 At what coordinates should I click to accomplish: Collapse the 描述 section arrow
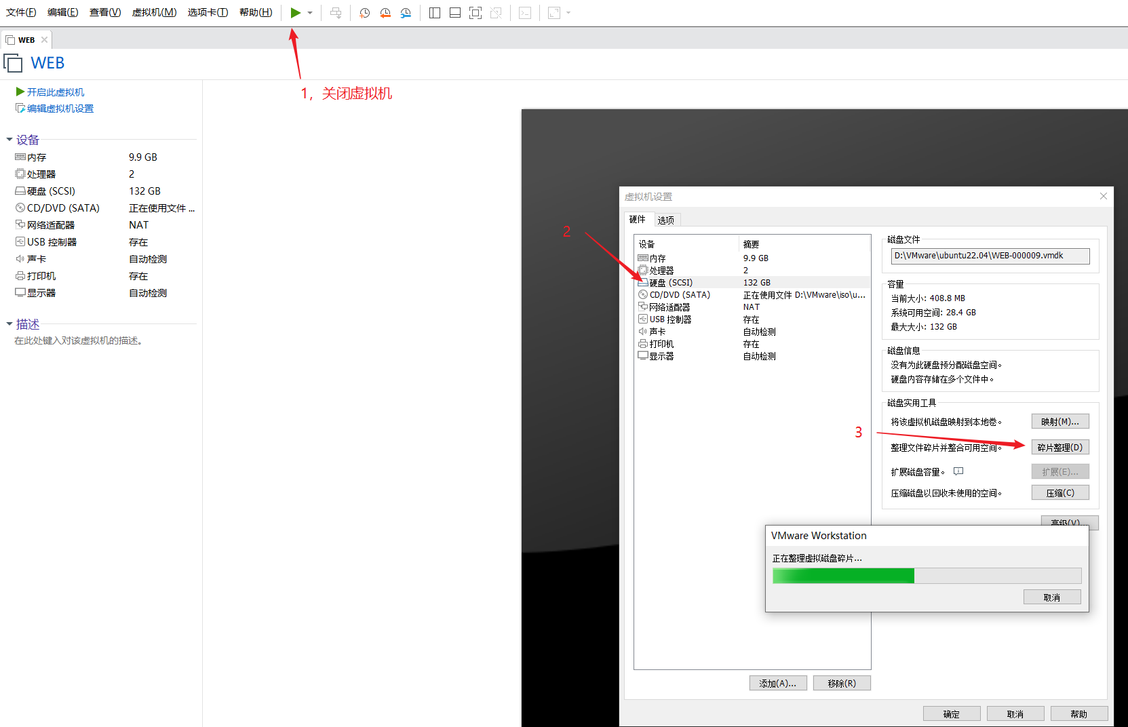9,324
